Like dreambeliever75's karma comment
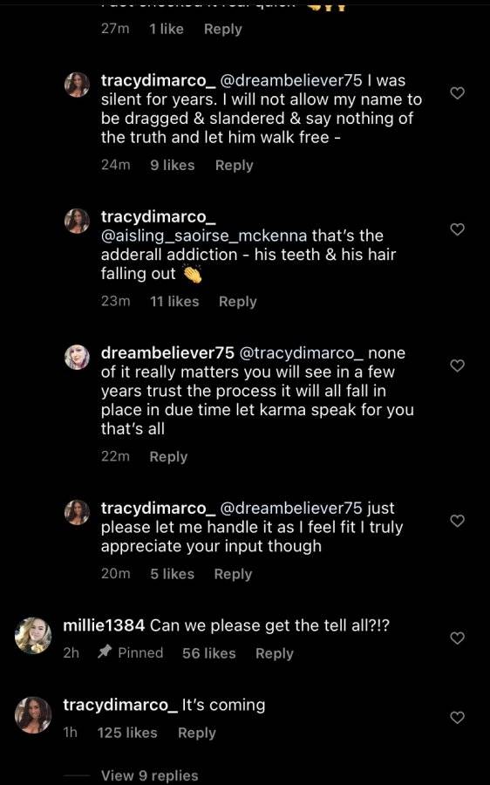 point(458,365)
